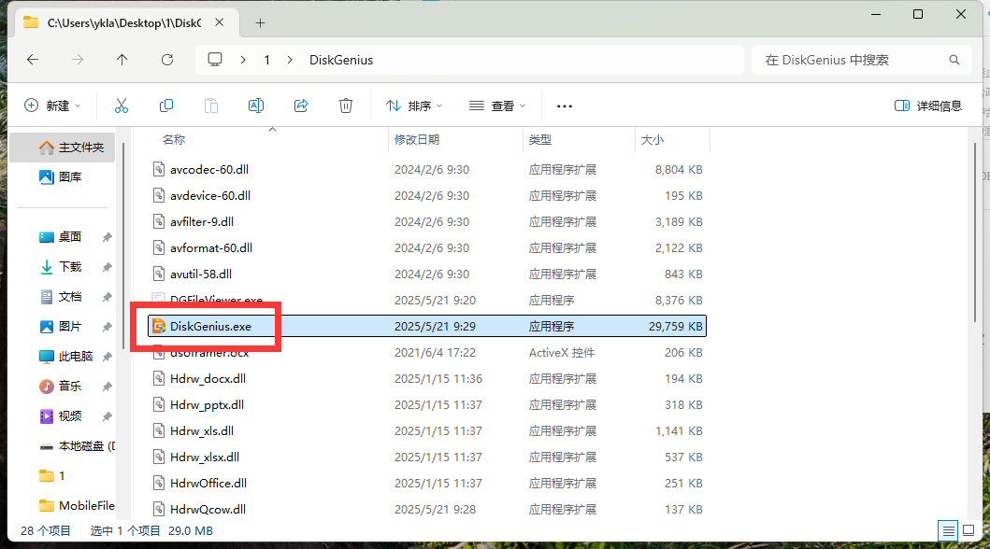This screenshot has height=549, width=990.
Task: Click the Share icon in toolbar
Action: coord(301,106)
